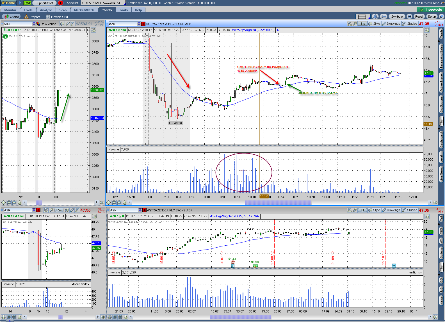Open drawings pencil icon in $DJI panel
Image resolution: width=445 pixels, height=322 pixels.
coord(68,24)
